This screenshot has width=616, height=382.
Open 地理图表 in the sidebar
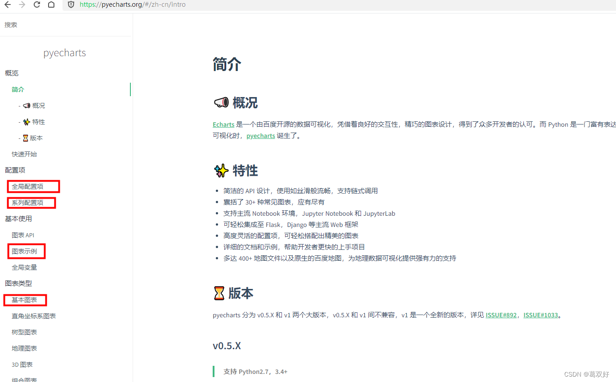(x=24, y=348)
